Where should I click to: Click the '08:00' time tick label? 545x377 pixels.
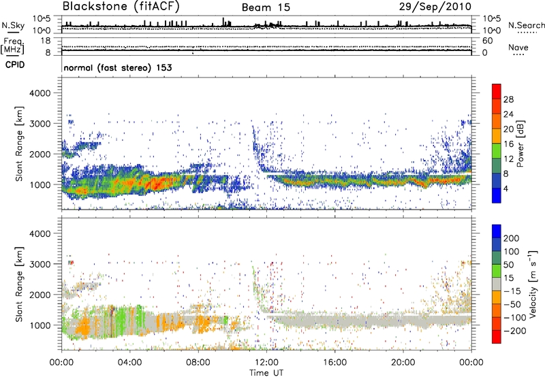coord(198,363)
